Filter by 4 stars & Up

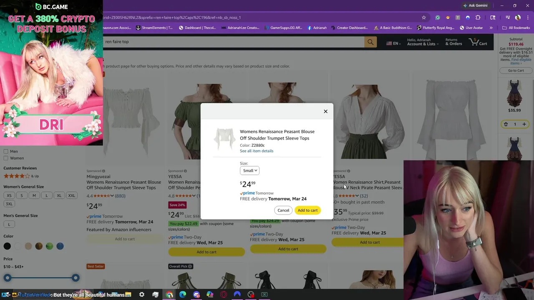pyautogui.click(x=21, y=176)
